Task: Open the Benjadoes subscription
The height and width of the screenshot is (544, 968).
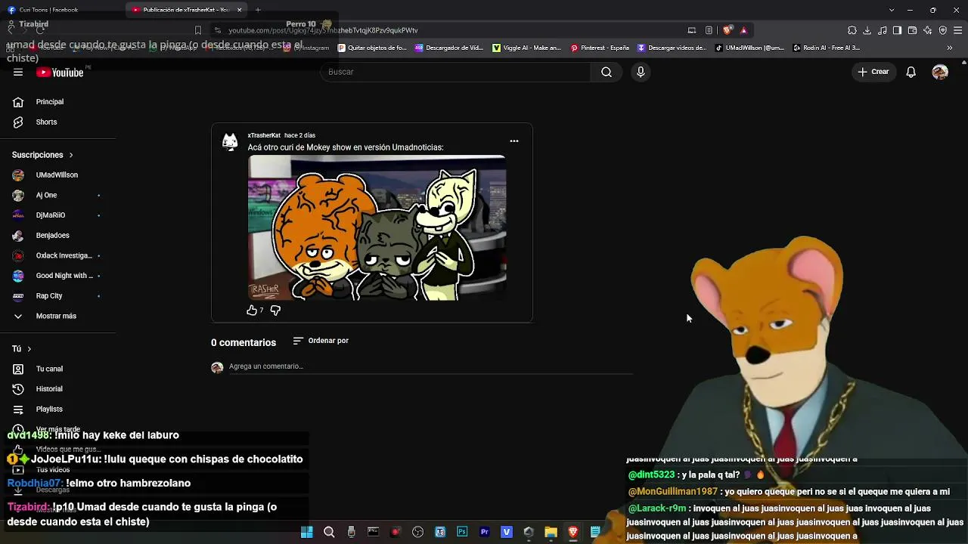Action: click(52, 236)
